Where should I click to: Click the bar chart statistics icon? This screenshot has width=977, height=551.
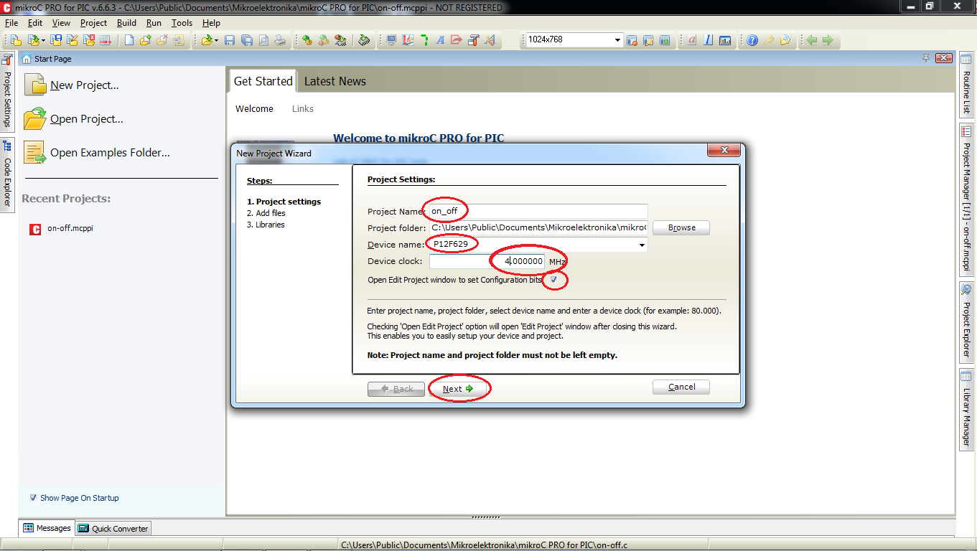[x=725, y=40]
